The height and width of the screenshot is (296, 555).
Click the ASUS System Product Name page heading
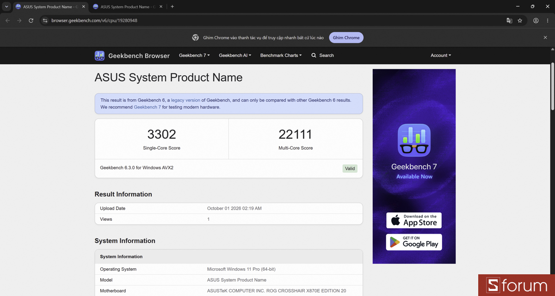coord(168,78)
